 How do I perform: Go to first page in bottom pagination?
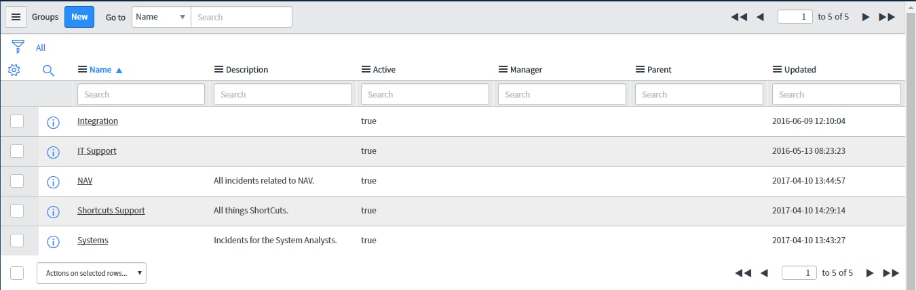click(743, 273)
